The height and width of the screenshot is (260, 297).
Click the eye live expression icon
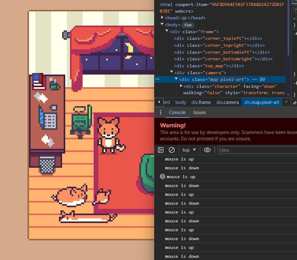(207, 150)
